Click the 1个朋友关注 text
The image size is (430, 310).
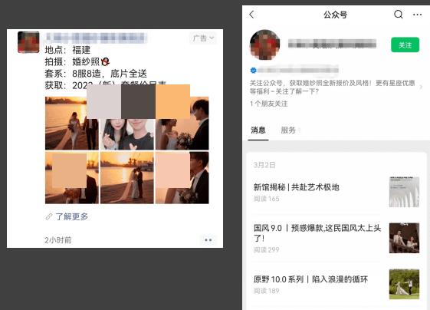pyautogui.click(x=268, y=104)
